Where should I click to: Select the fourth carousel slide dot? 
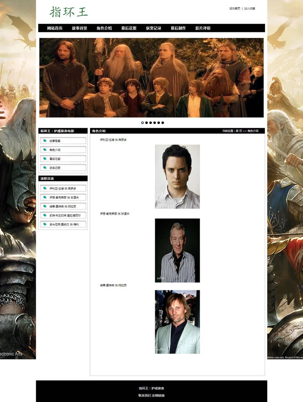154,123
